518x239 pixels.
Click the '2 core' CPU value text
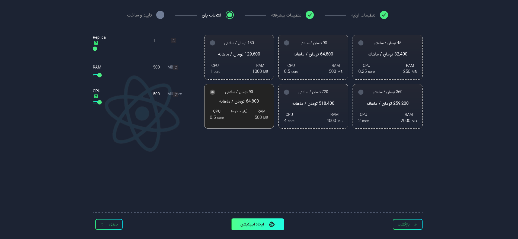(363, 121)
